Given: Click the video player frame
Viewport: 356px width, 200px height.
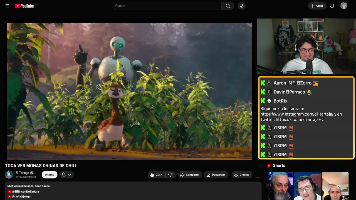Looking at the screenshot, I should click(130, 91).
